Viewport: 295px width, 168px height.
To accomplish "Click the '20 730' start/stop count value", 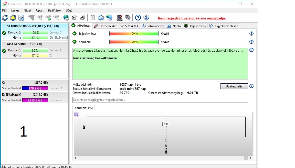I will point(124,93).
